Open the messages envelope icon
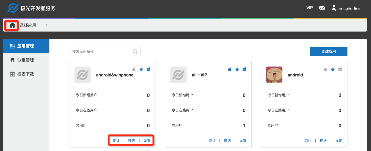The width and height of the screenshot is (371, 151). (x=322, y=8)
